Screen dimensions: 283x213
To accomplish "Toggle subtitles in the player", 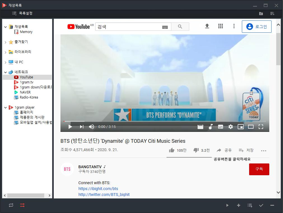I will pos(221,127).
